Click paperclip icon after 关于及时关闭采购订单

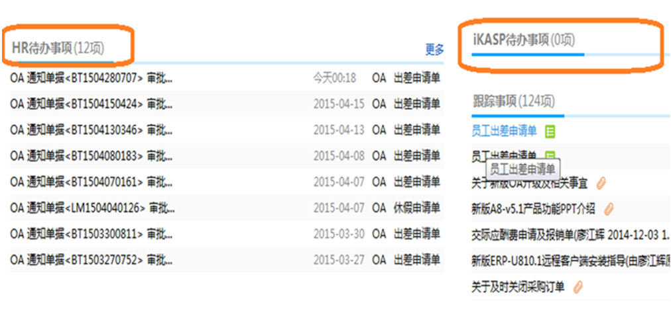point(578,286)
